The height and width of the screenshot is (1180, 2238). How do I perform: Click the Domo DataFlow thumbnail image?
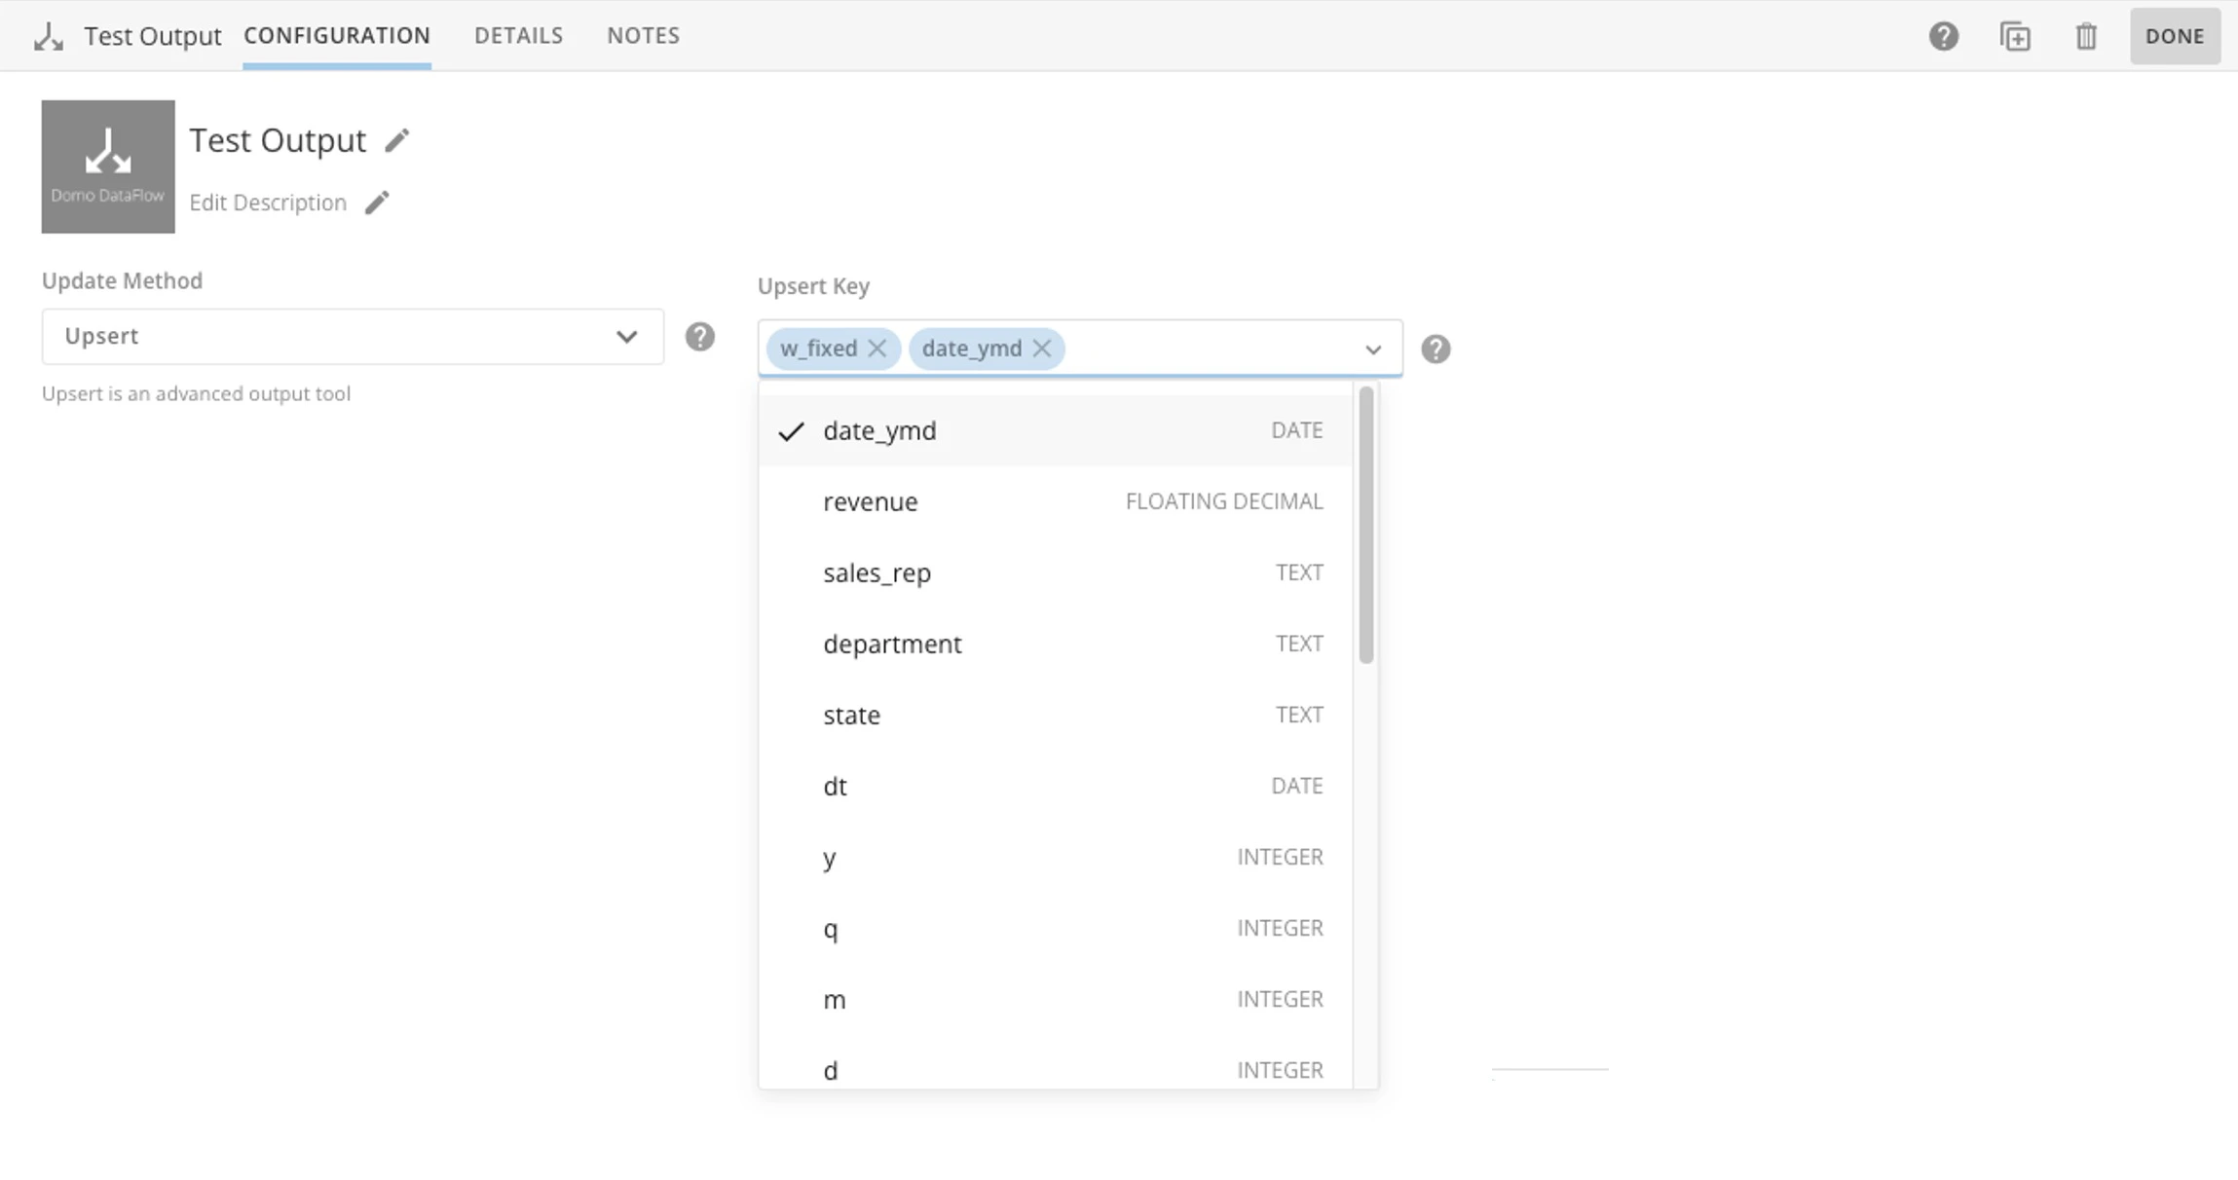click(108, 166)
